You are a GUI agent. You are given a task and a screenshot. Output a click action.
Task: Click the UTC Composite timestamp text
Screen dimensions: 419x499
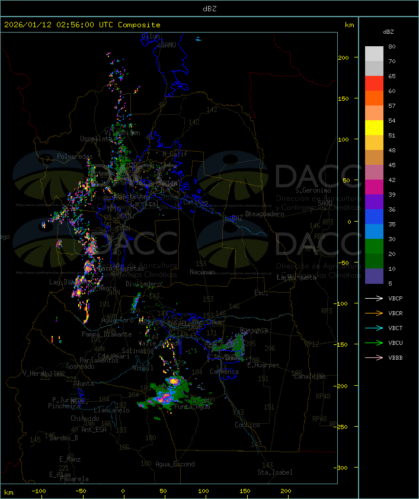(x=82, y=25)
